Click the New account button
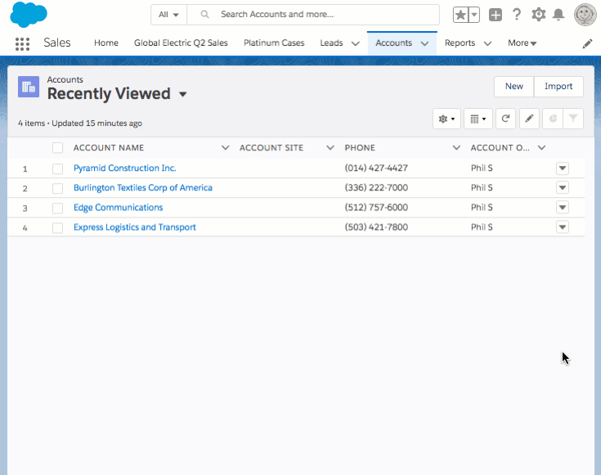 (514, 87)
